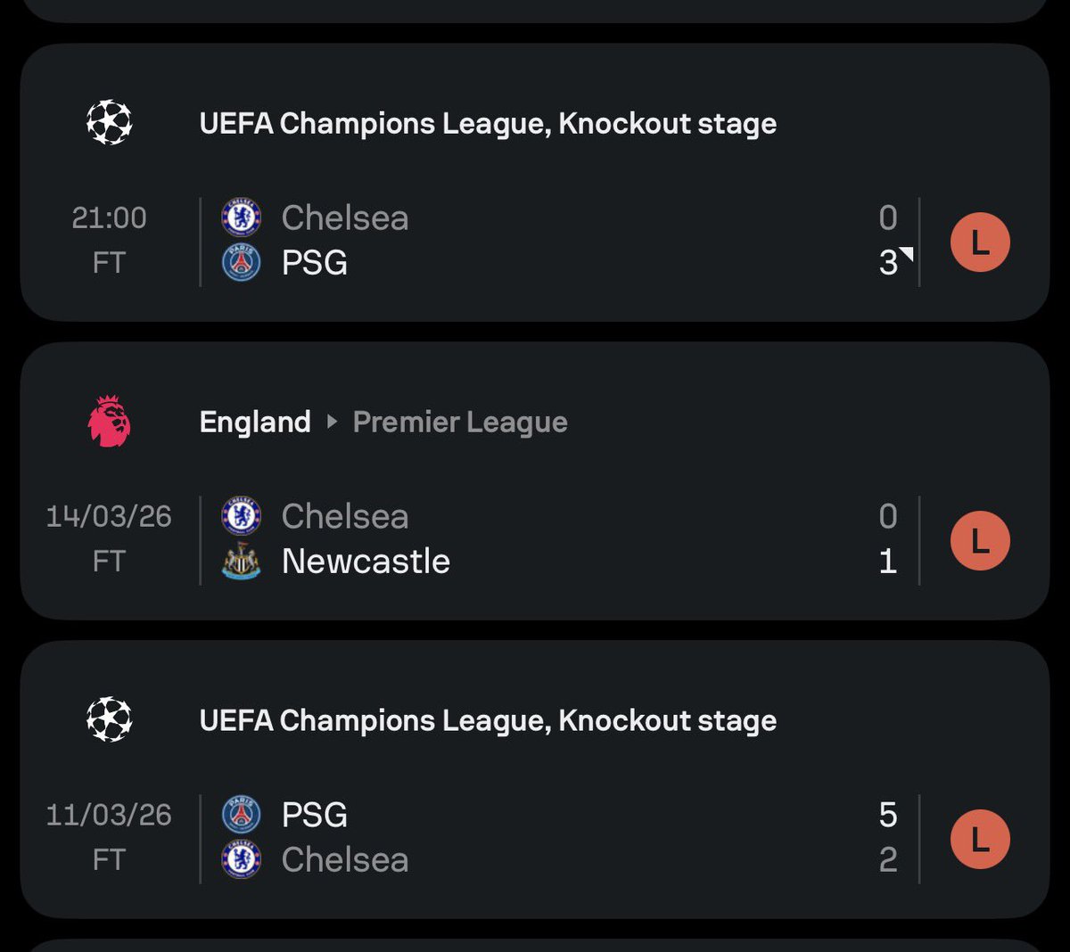Open top UEFA Champions League, Knockout stage header
This screenshot has width=1070, height=952.
488,123
